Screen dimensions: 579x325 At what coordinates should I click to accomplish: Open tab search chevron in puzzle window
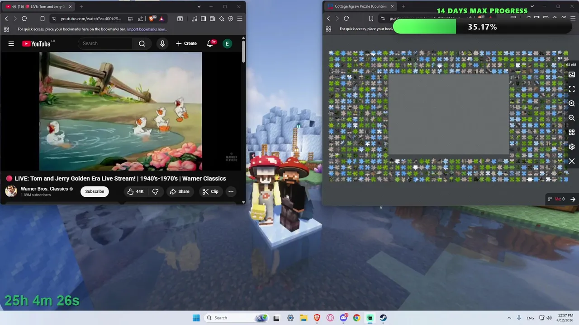(x=532, y=6)
